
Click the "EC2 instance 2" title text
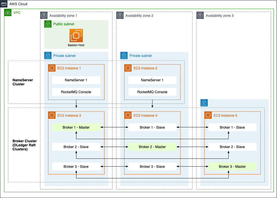point(145,68)
